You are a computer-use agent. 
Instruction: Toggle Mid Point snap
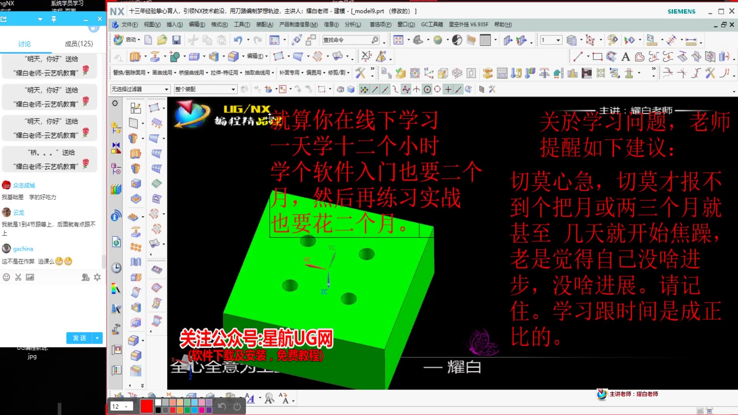coord(385,90)
